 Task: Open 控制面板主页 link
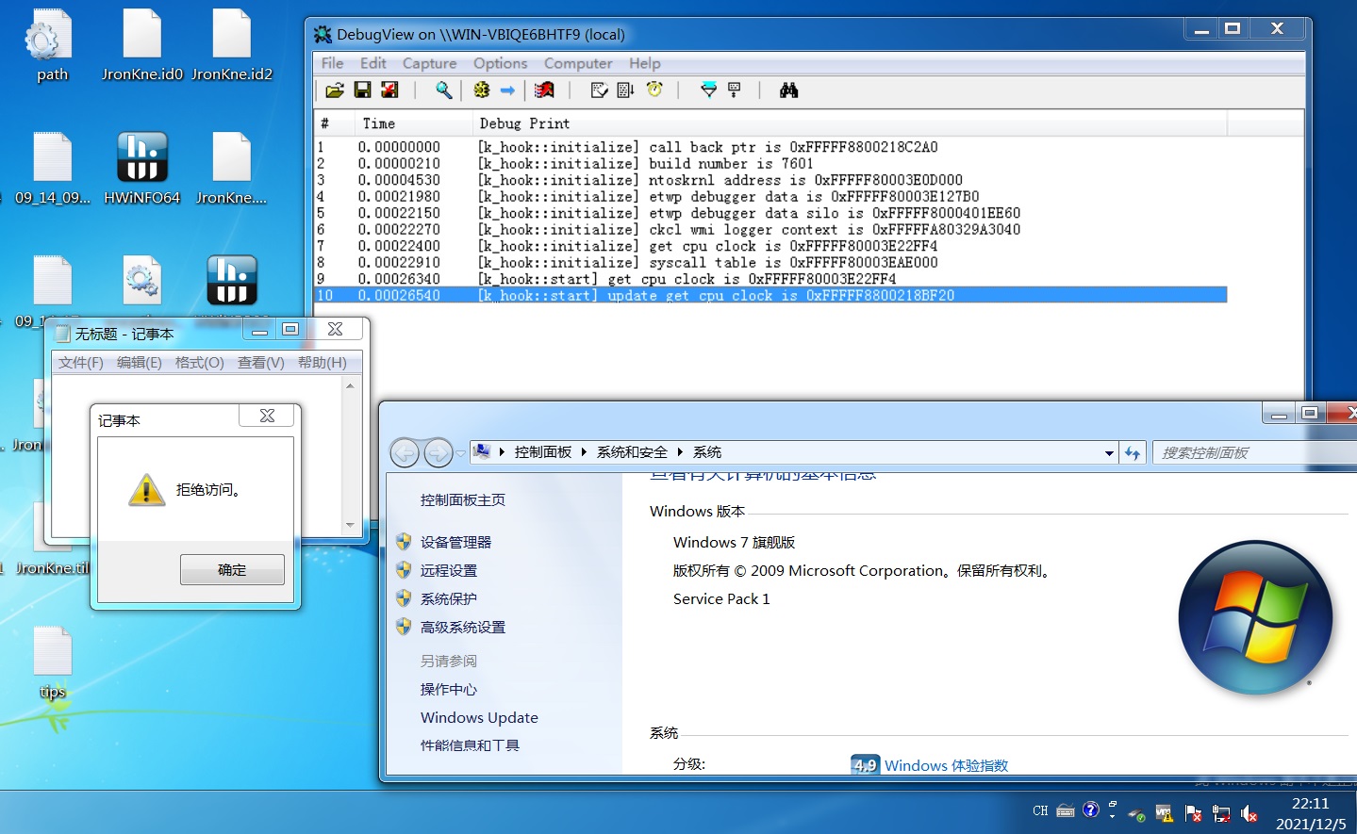click(463, 500)
